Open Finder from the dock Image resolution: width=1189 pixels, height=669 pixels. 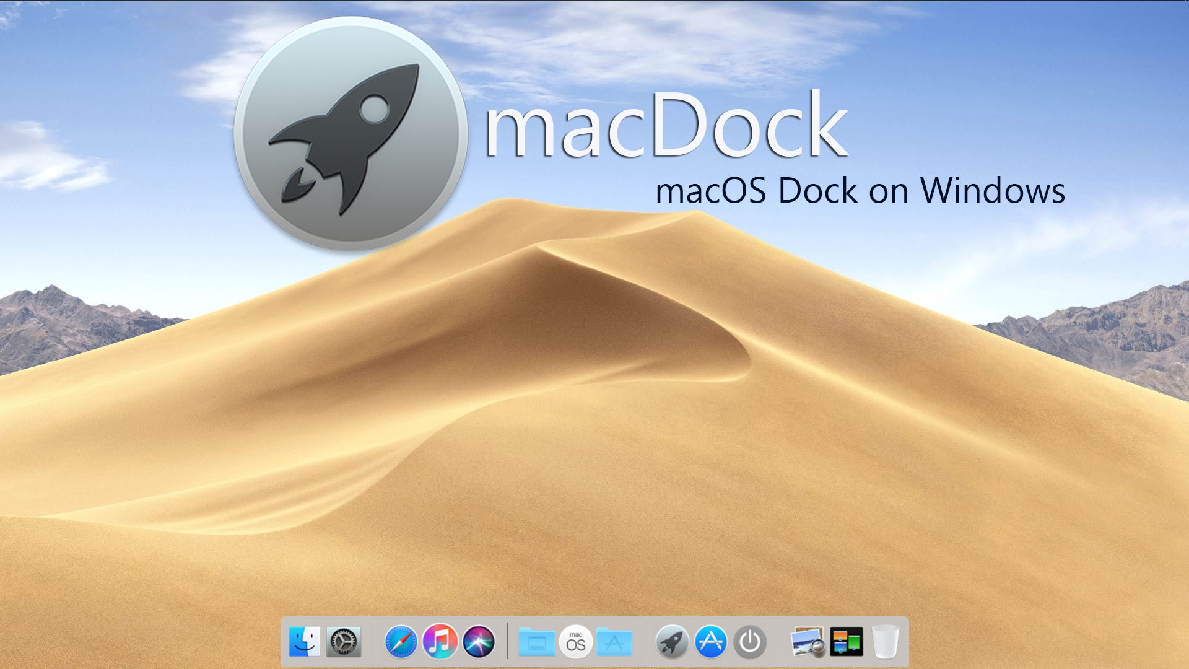coord(305,642)
